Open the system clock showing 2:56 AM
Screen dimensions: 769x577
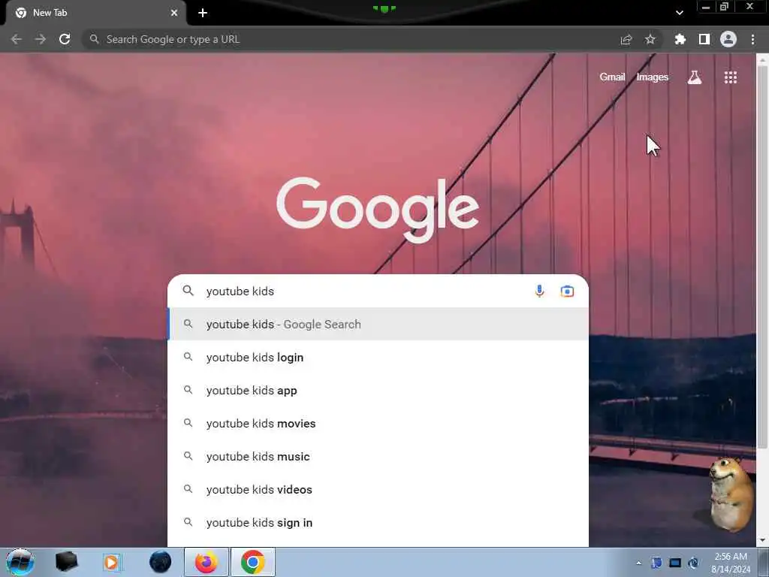click(731, 562)
